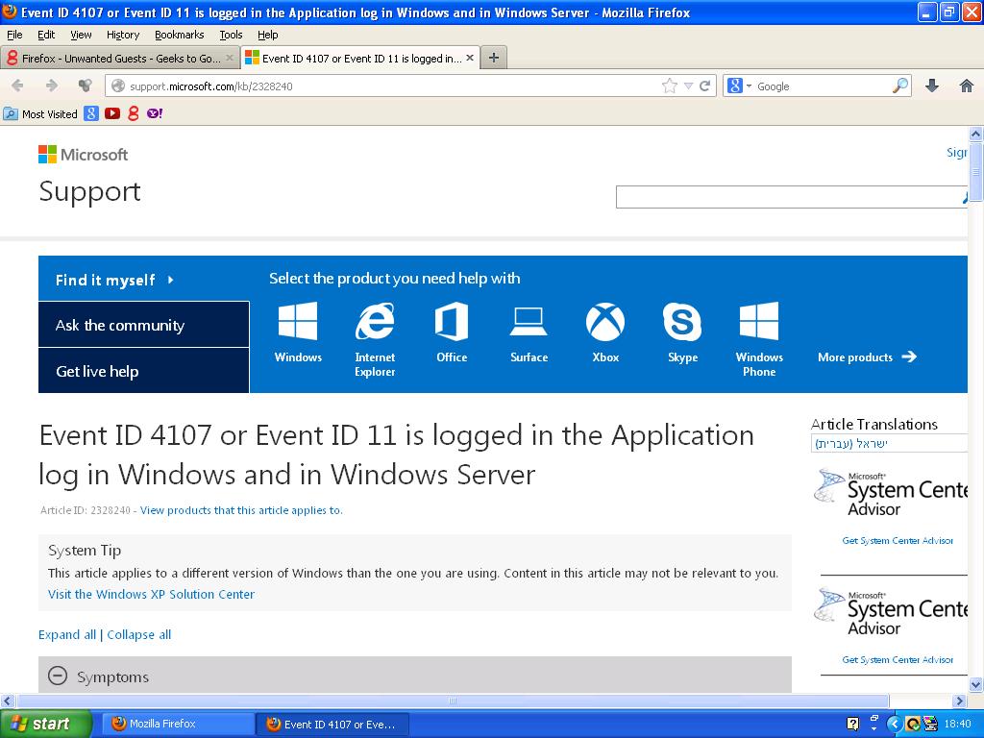Image resolution: width=984 pixels, height=738 pixels.
Task: Visit the Windows XP Solution Center link
Action: 151,594
